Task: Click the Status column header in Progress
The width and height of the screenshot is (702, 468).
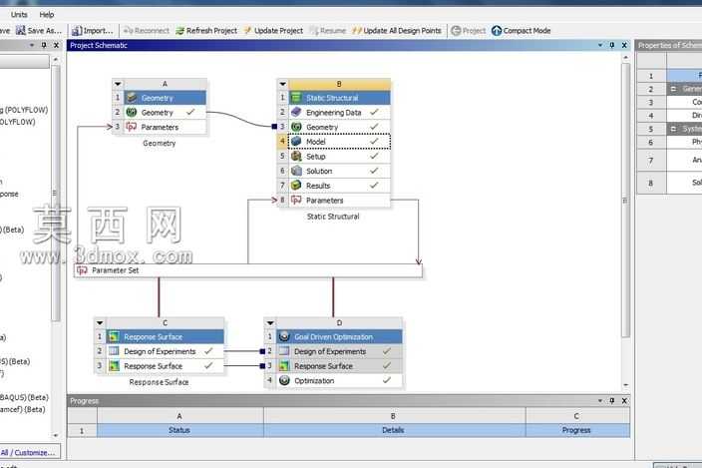Action: [179, 430]
